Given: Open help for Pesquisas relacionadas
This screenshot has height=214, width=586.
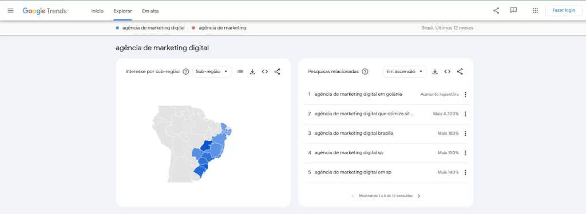Looking at the screenshot, I should (x=365, y=71).
